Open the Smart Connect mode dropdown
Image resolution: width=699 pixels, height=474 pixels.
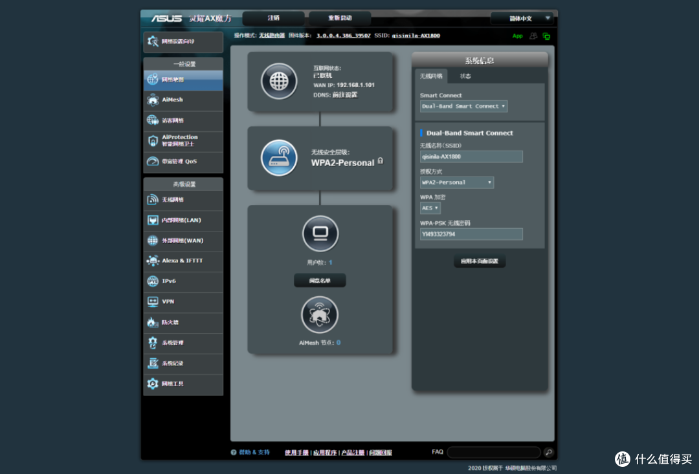coord(463,106)
